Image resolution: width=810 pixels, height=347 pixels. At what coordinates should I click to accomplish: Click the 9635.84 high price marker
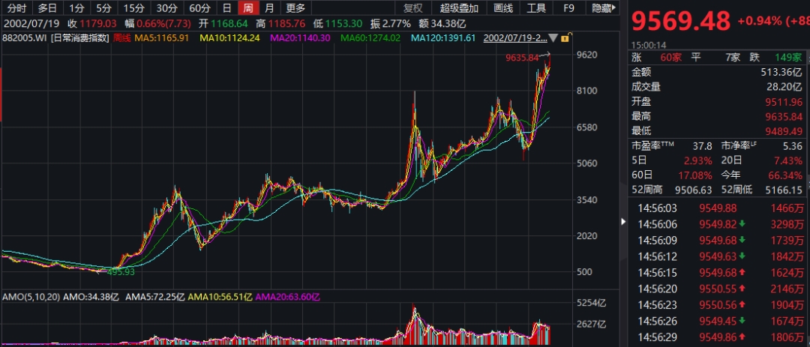pyautogui.click(x=522, y=58)
